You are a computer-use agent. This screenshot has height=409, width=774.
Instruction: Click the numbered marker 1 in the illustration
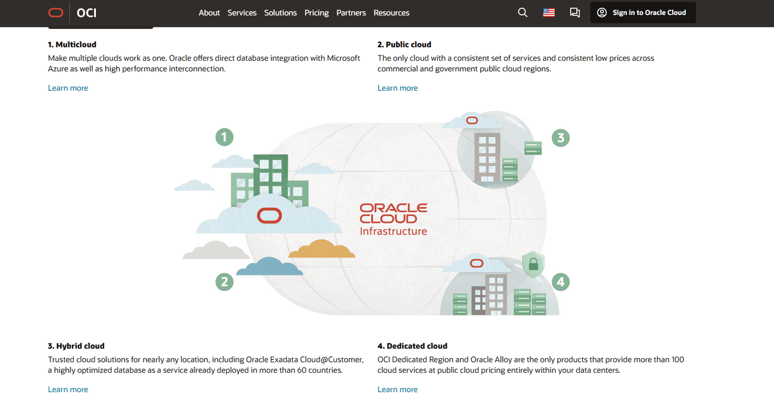(x=224, y=137)
